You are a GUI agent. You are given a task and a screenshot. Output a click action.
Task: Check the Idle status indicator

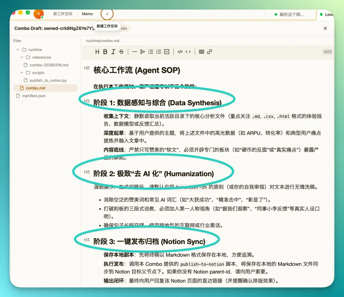125,28
